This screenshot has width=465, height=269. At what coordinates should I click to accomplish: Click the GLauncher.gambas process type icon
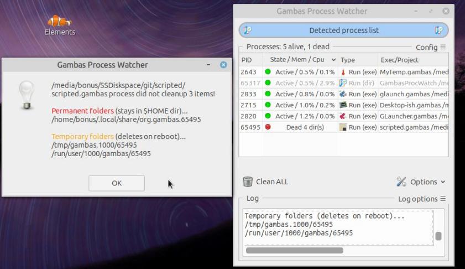(343, 116)
